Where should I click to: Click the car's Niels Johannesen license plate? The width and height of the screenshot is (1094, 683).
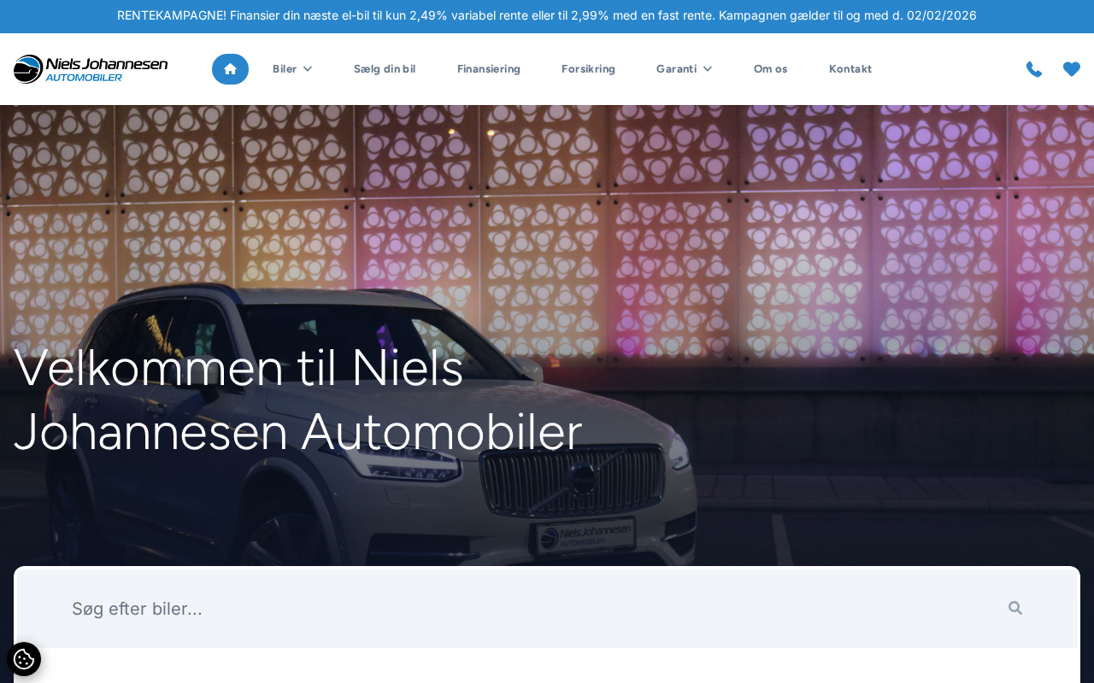585,536
